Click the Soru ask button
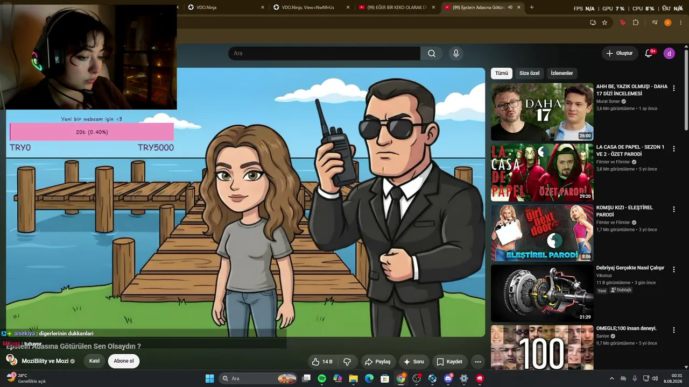Image resolution: width=689 pixels, height=387 pixels. click(413, 362)
